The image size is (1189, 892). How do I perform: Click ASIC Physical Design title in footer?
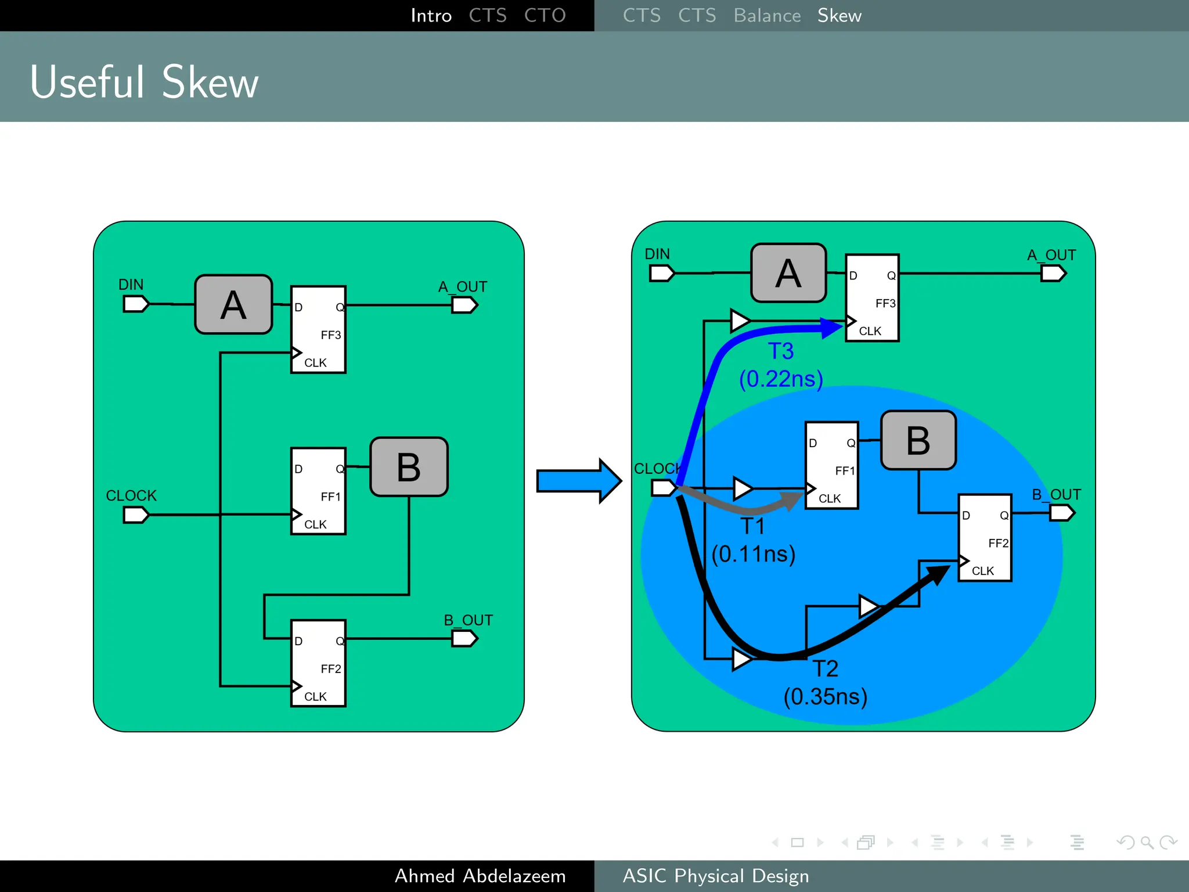point(716,876)
